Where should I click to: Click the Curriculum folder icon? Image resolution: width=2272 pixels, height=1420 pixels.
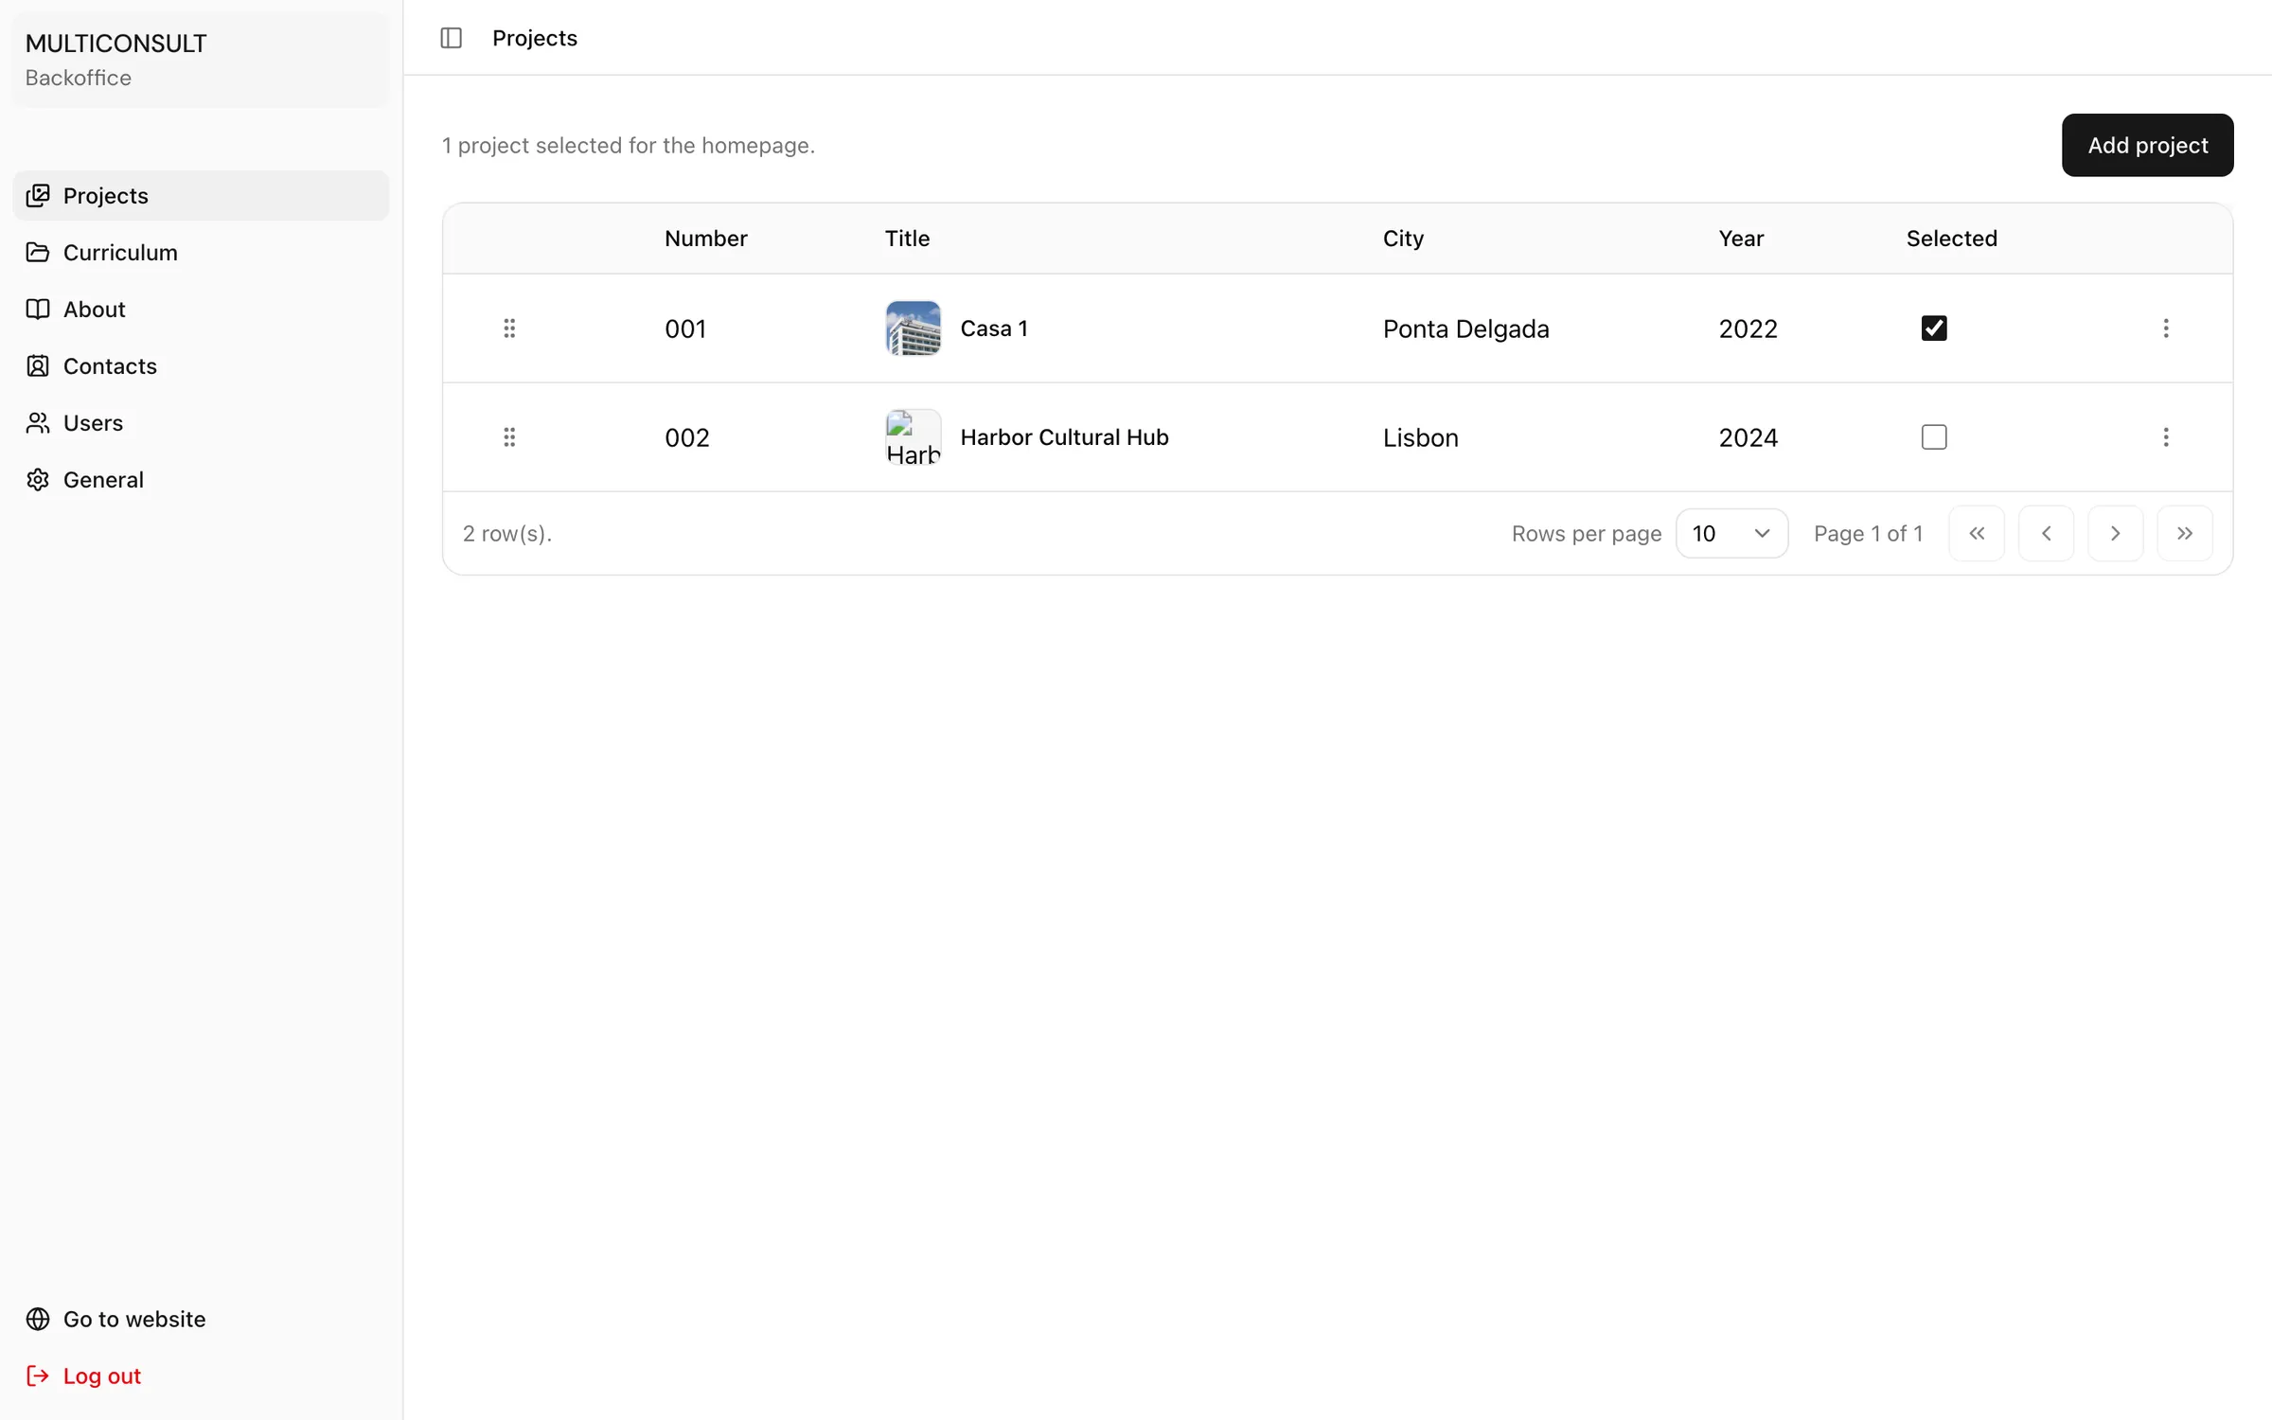coord(38,253)
